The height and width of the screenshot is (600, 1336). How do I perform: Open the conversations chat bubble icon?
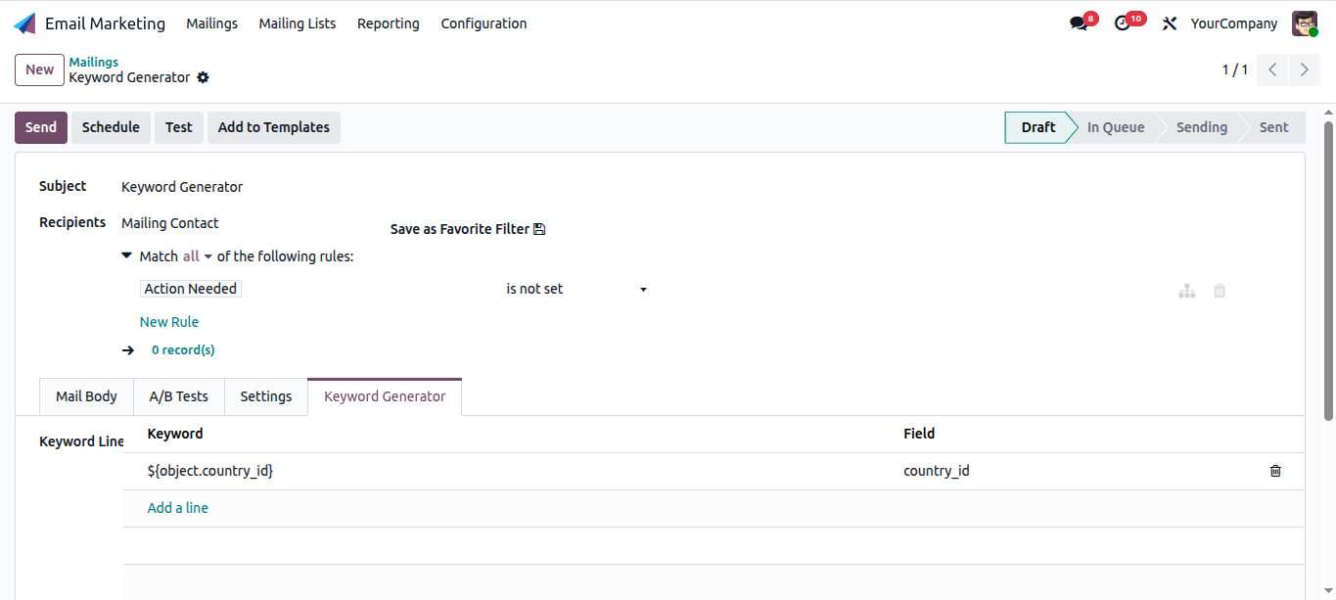pos(1079,23)
